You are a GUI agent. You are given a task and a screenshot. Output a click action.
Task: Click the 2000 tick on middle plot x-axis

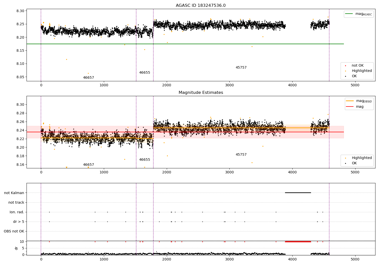(x=167, y=172)
